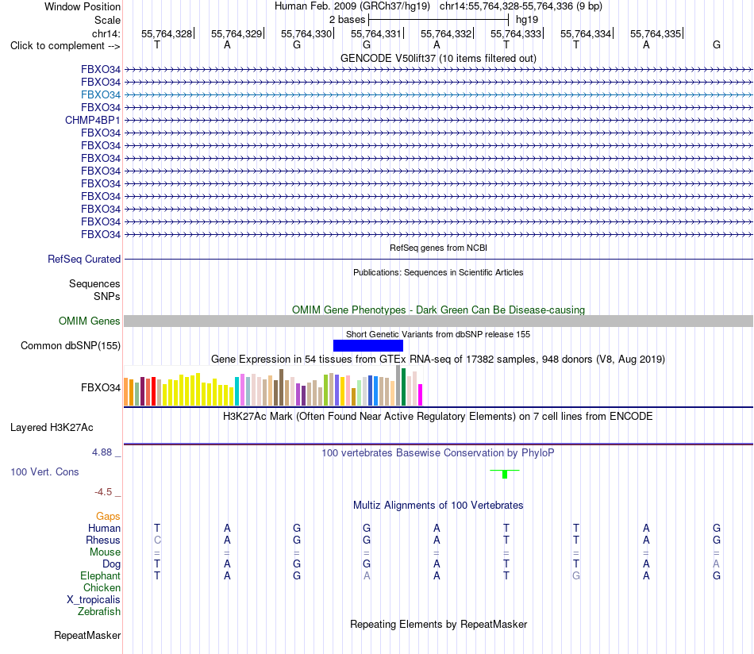Select the X_tropicalis alignment row label
This screenshot has width=754, height=654.
click(94, 600)
